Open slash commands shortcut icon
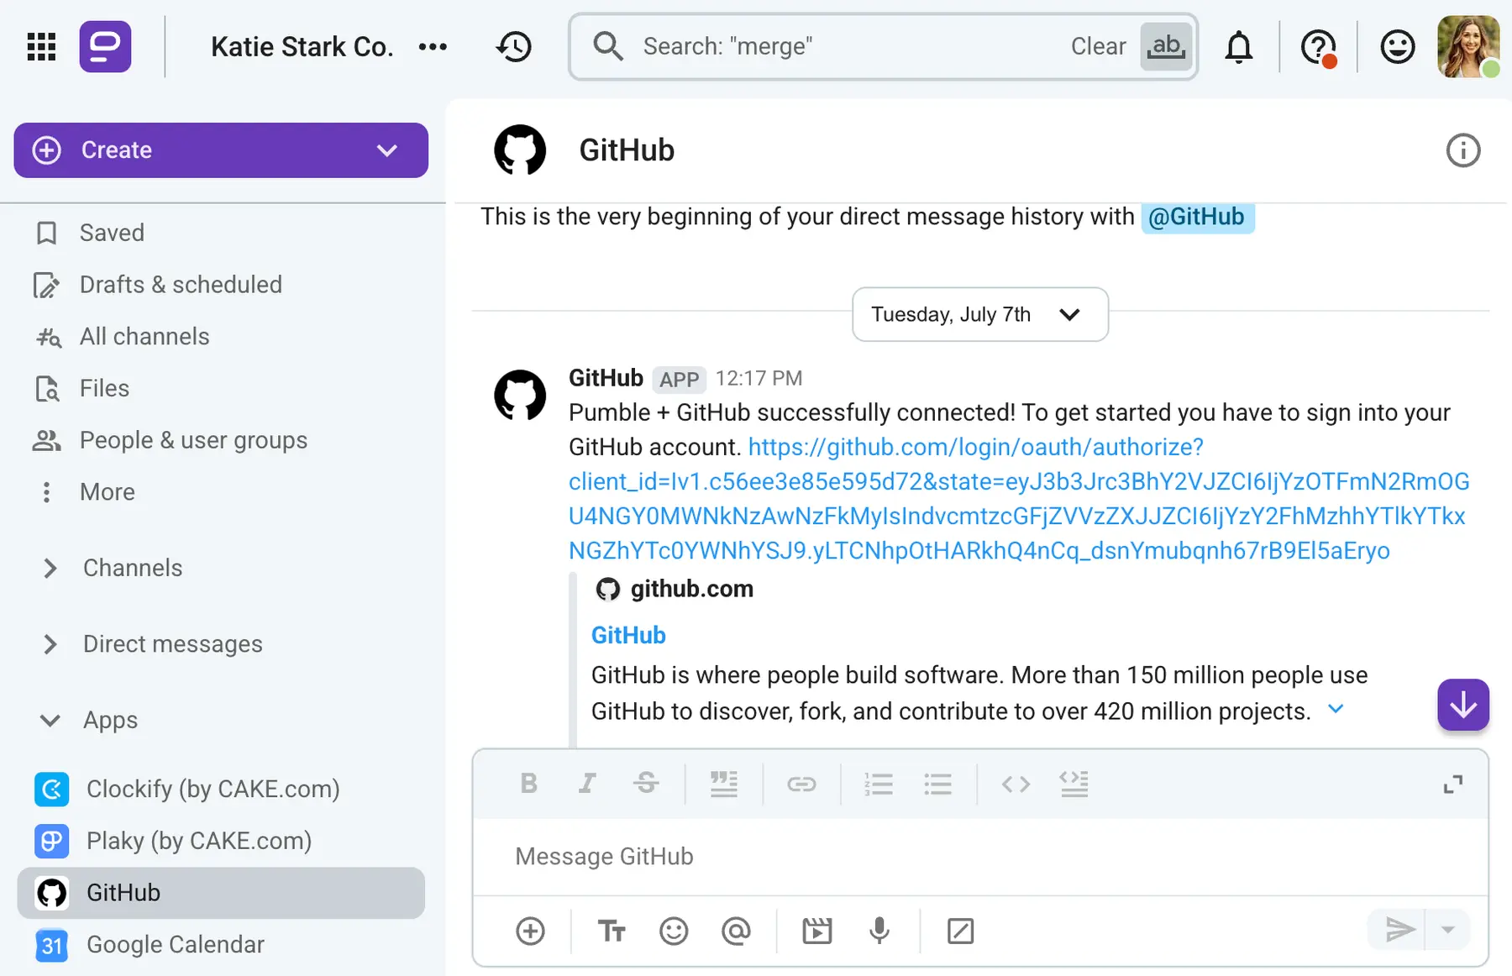 (x=960, y=931)
